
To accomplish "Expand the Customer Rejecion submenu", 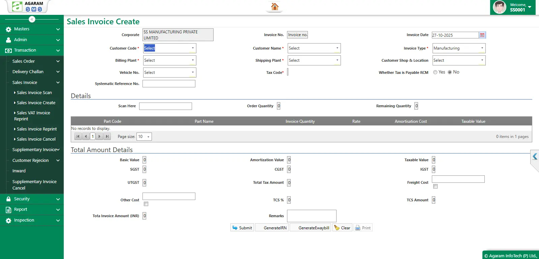I will click(x=35, y=161).
